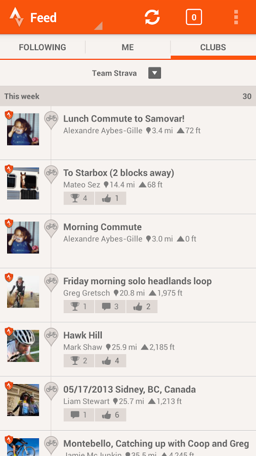
Task: Tap trophy count on Hawk Hill
Action: (78, 361)
